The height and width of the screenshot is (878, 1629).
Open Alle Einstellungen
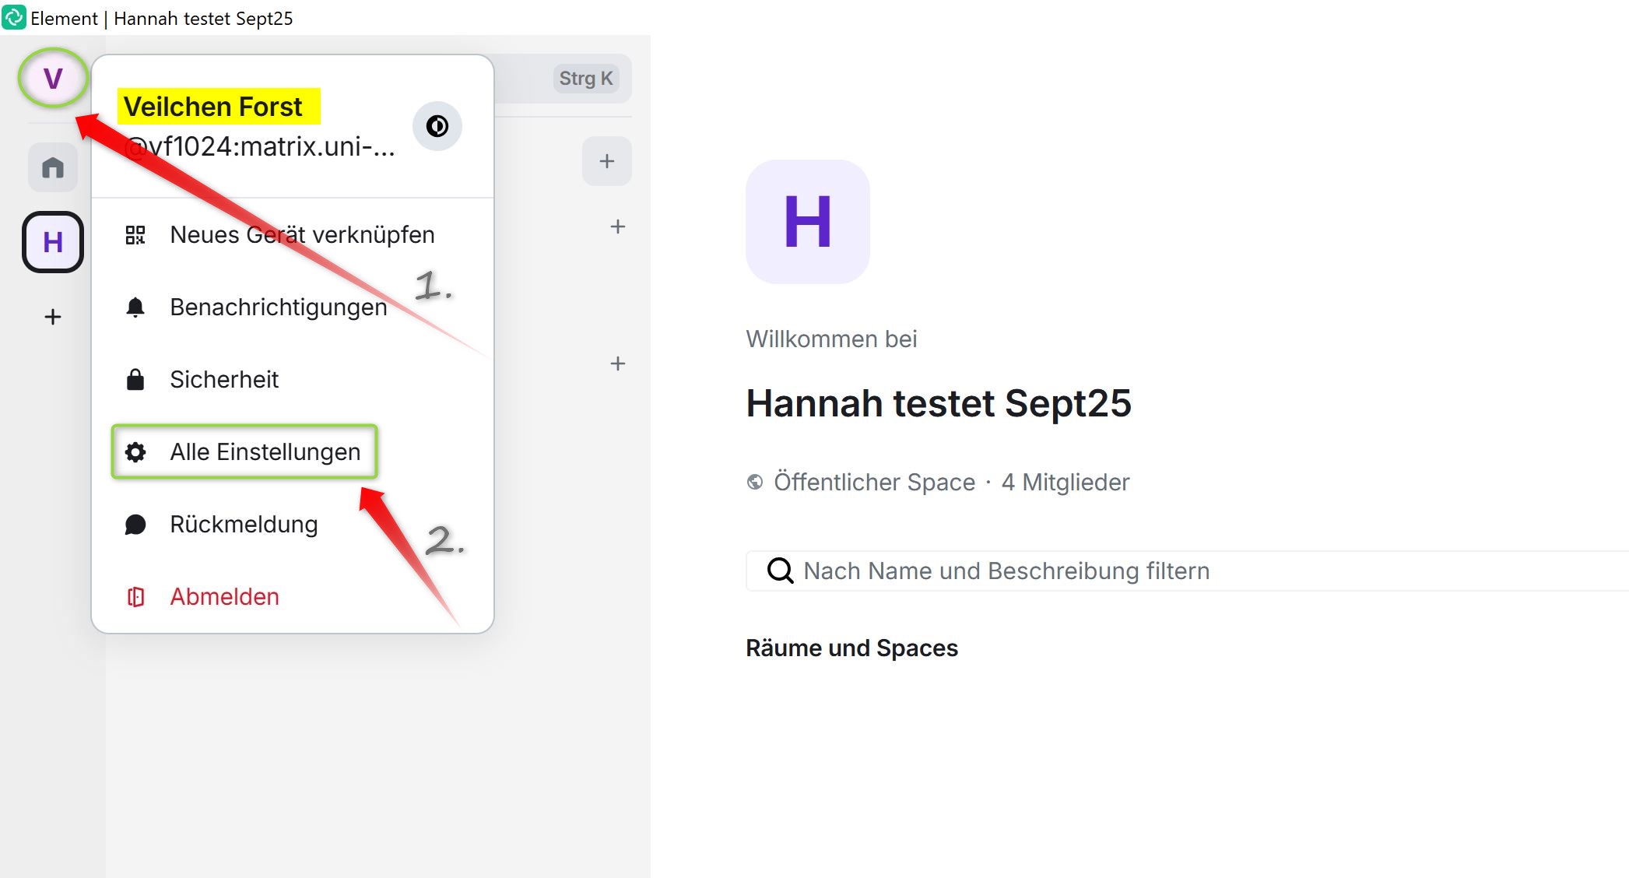[265, 452]
